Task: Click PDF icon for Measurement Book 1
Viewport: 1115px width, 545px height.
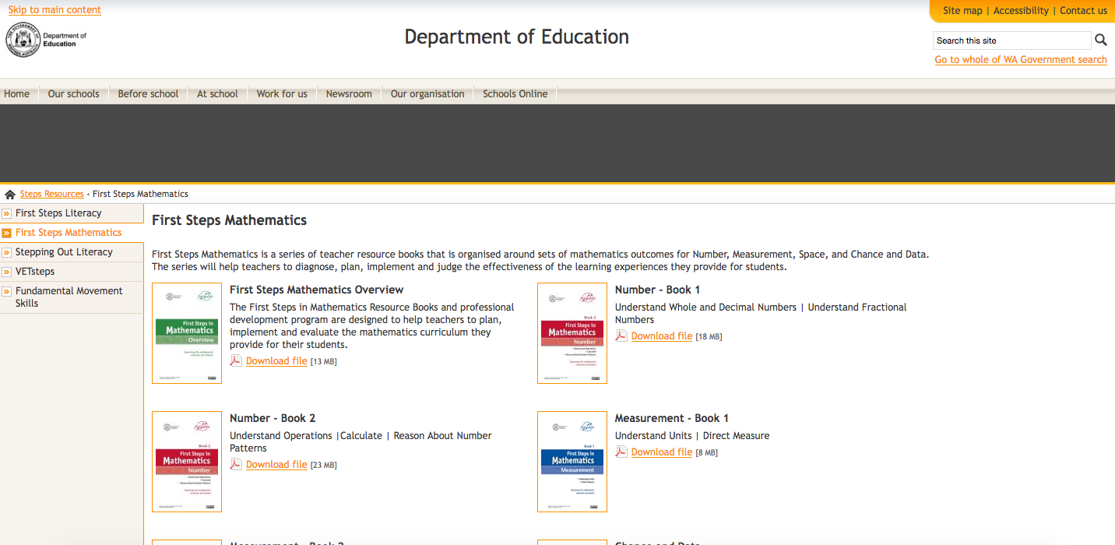Action: 621,452
